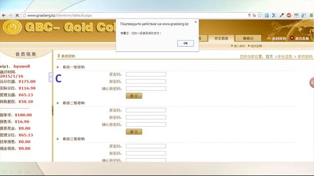This screenshot has height=176, width=314.
Task: Go back using the browser back arrow
Action: tap(4, 15)
